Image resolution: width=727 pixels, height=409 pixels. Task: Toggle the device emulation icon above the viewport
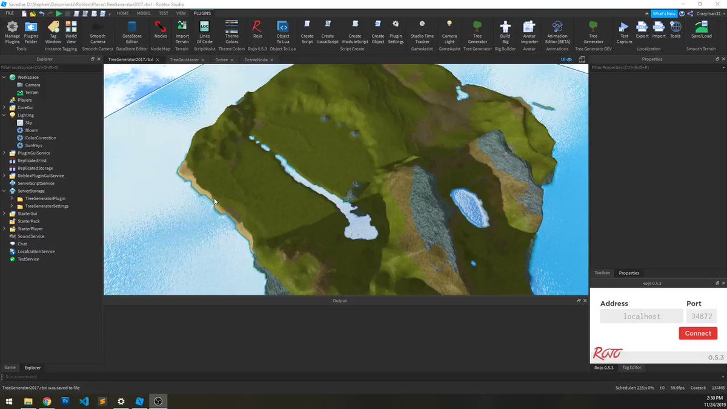click(x=582, y=59)
